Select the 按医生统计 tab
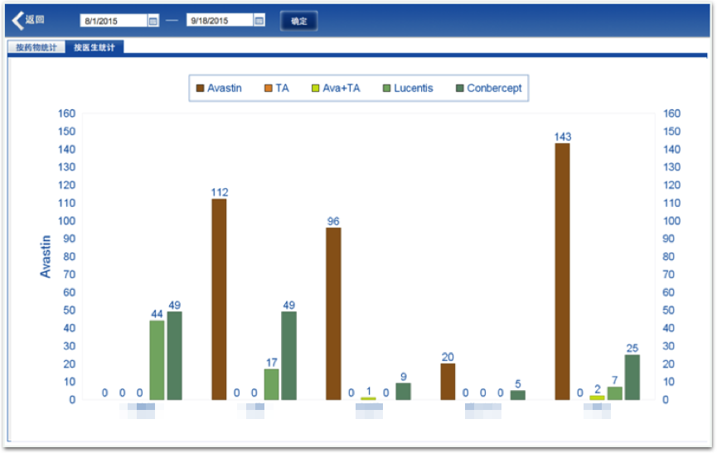The width and height of the screenshot is (717, 453). pyautogui.click(x=94, y=47)
